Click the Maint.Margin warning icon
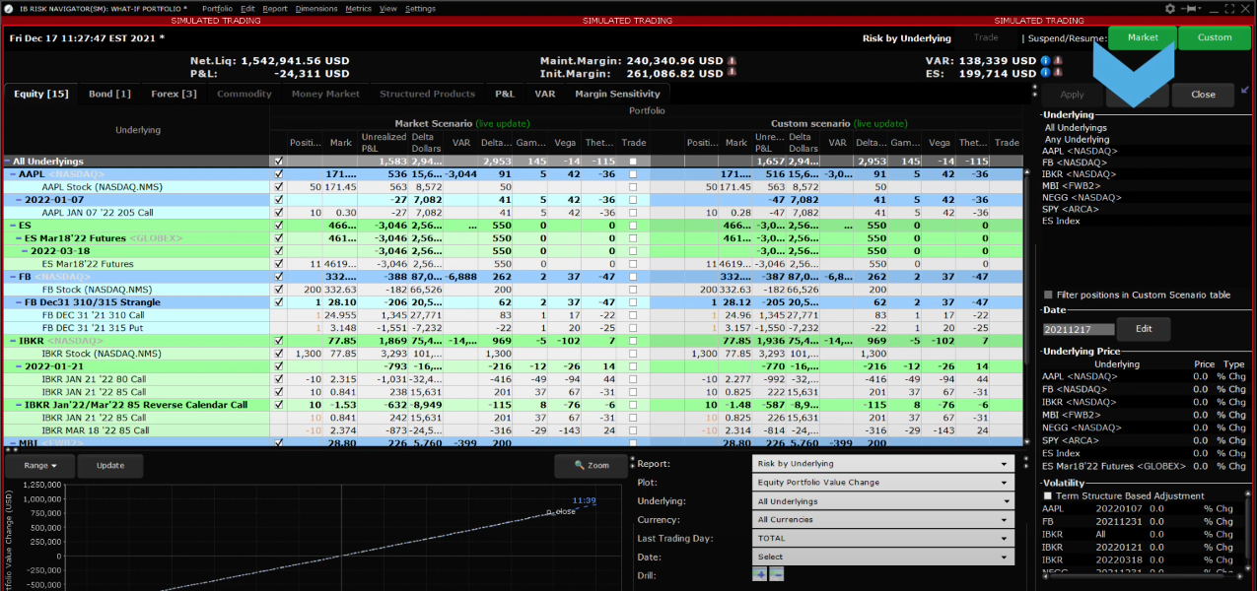This screenshot has width=1257, height=591. pyautogui.click(x=732, y=60)
